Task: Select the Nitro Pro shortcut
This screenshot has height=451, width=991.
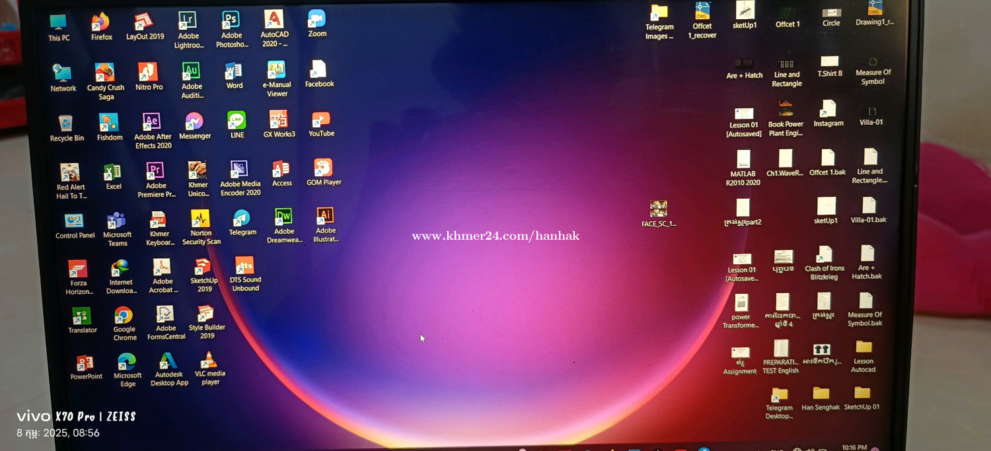Action: 149,77
